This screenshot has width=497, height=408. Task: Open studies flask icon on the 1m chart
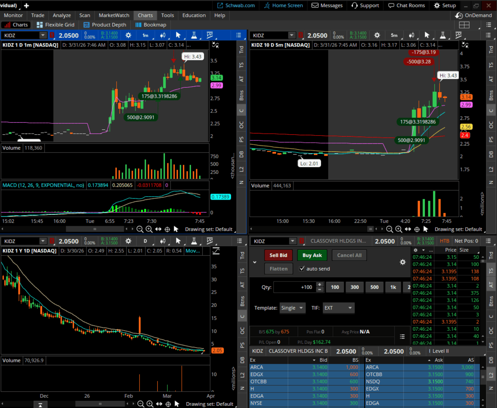point(194,35)
